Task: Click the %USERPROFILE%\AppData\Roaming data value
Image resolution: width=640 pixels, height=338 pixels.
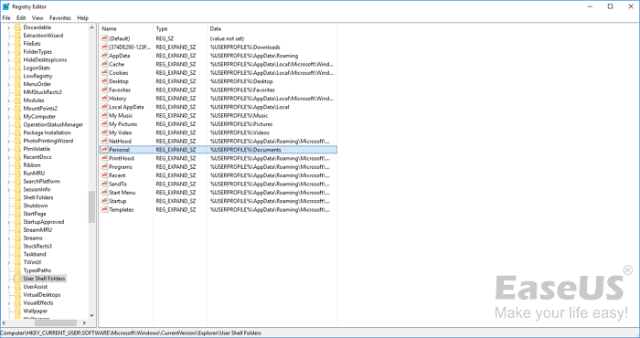Action: (x=254, y=56)
